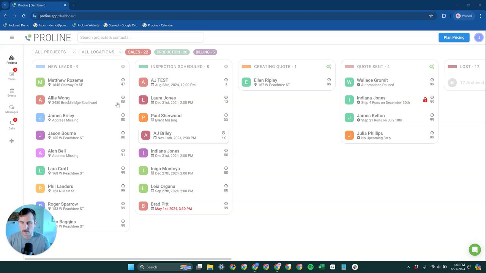Open the Julia Phillips quote card
Viewport: 486px width, 273px height.
(390, 135)
